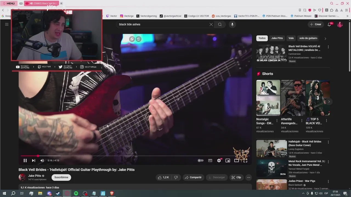The height and width of the screenshot is (197, 351).
Task: Select the Todos filter chip
Action: pos(262,38)
